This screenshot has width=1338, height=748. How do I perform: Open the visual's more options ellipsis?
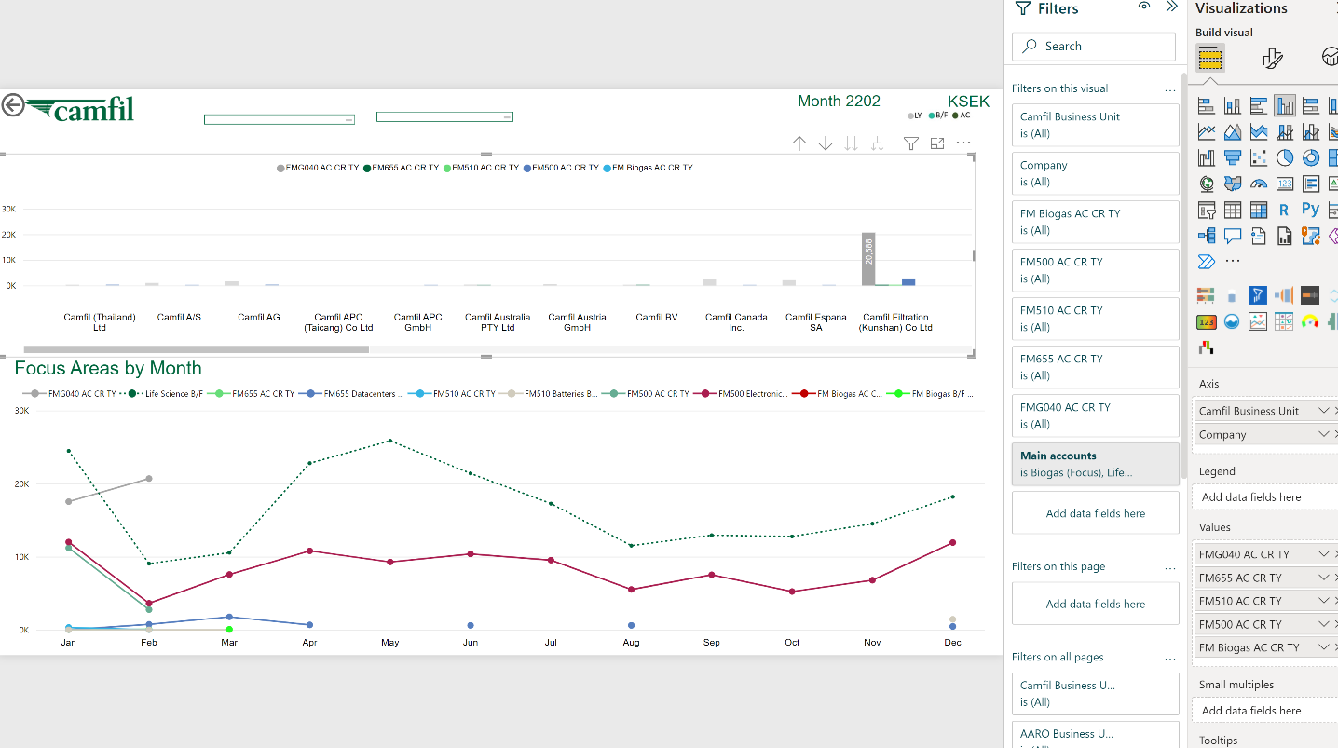point(963,143)
